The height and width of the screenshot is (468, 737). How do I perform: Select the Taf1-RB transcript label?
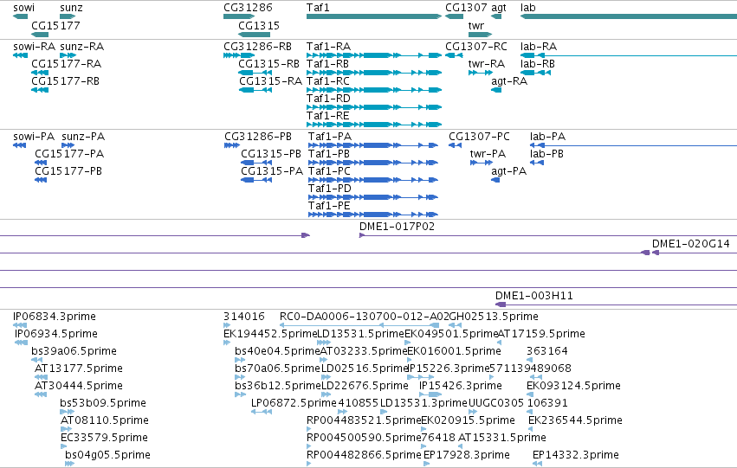pos(327,64)
